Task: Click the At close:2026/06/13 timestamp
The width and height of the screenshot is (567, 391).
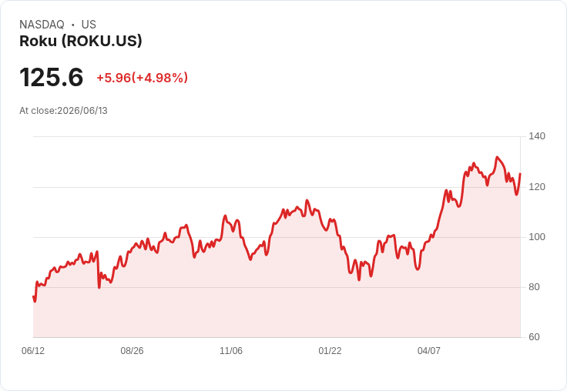Action: [x=63, y=111]
